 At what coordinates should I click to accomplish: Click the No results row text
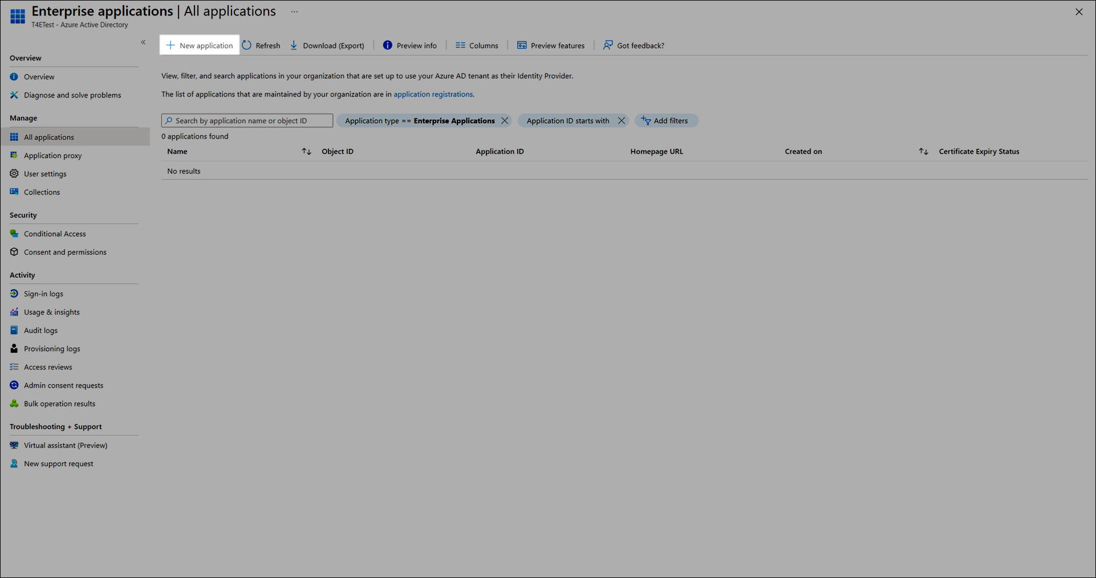(x=184, y=170)
